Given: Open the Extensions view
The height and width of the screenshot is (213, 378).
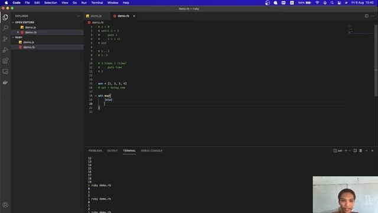Looking at the screenshot, I should tap(5, 60).
